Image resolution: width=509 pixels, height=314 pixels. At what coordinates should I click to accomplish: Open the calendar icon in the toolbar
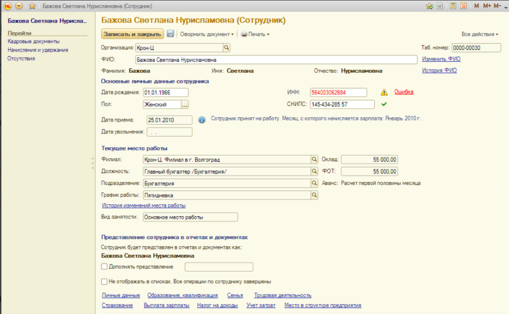click(x=464, y=6)
